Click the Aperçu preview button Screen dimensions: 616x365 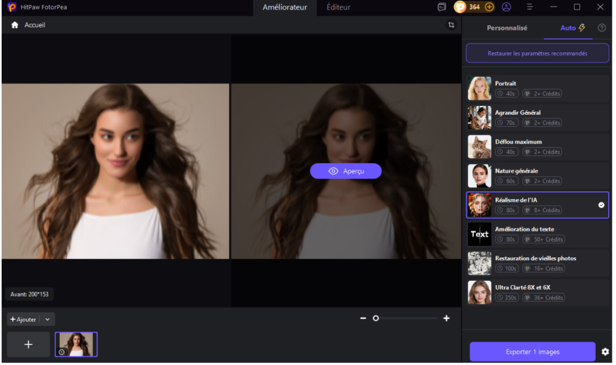click(x=347, y=172)
